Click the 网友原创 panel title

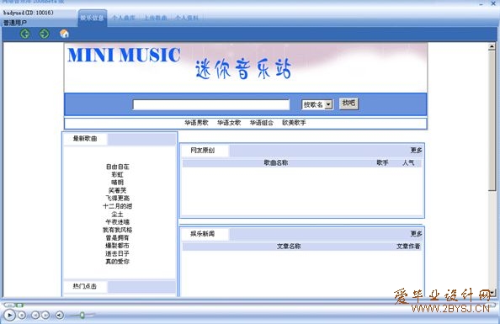pos(203,151)
